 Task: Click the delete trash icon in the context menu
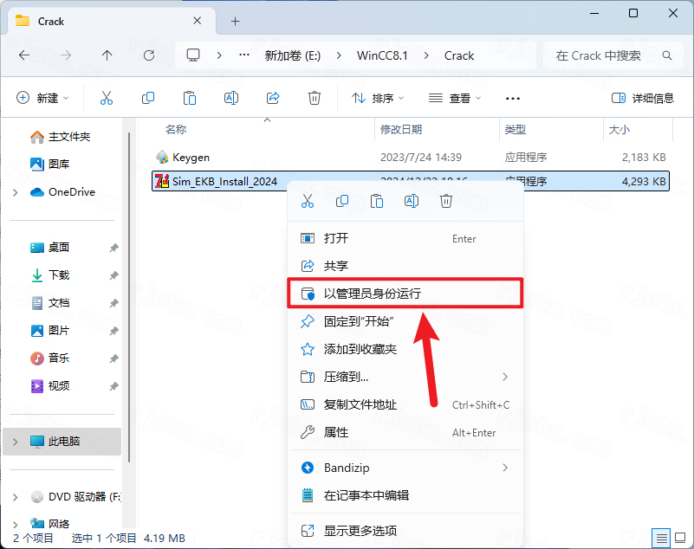[446, 201]
